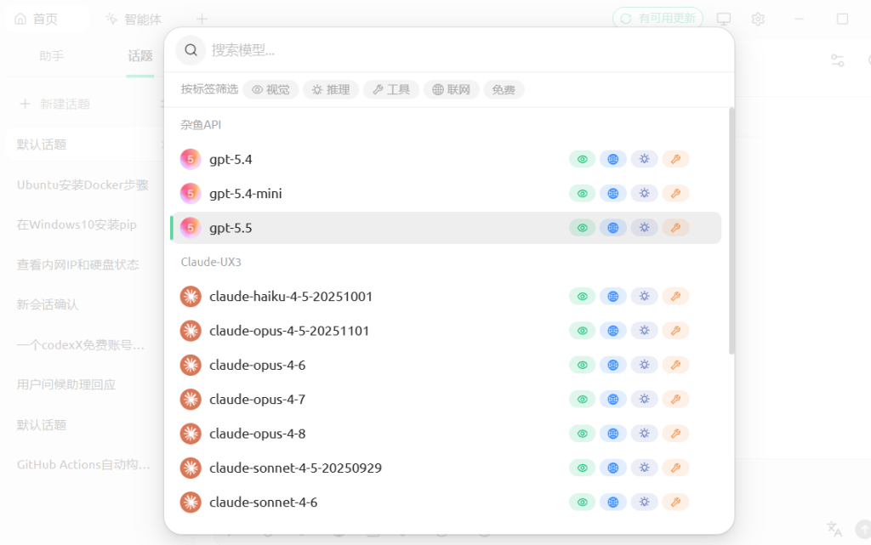The width and height of the screenshot is (871, 545).
Task: Click the web globe icon for gpt-5.5
Action: pyautogui.click(x=613, y=228)
